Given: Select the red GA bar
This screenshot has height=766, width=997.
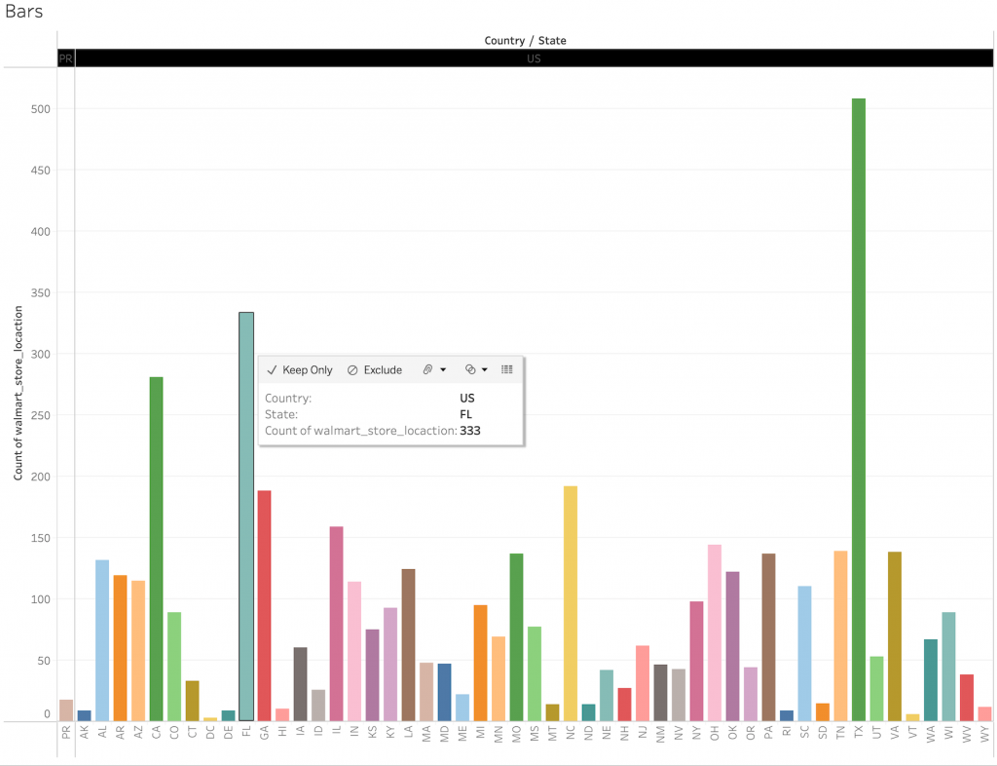Looking at the screenshot, I should point(265,605).
